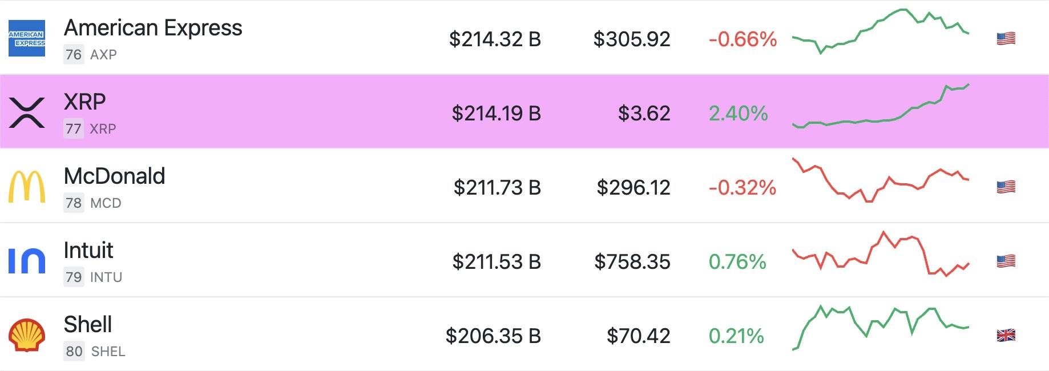The width and height of the screenshot is (1049, 371).
Task: Click the American Express logo icon
Action: [x=27, y=38]
